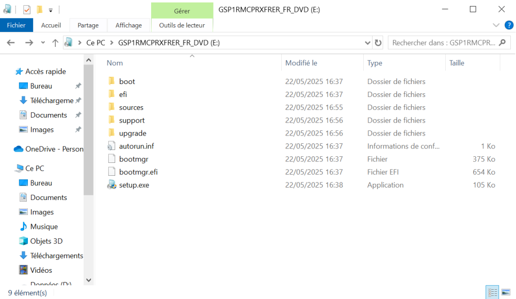The height and width of the screenshot is (299, 516).
Task: Create a new folder via Quick Access Toolbar icon
Action: click(40, 9)
